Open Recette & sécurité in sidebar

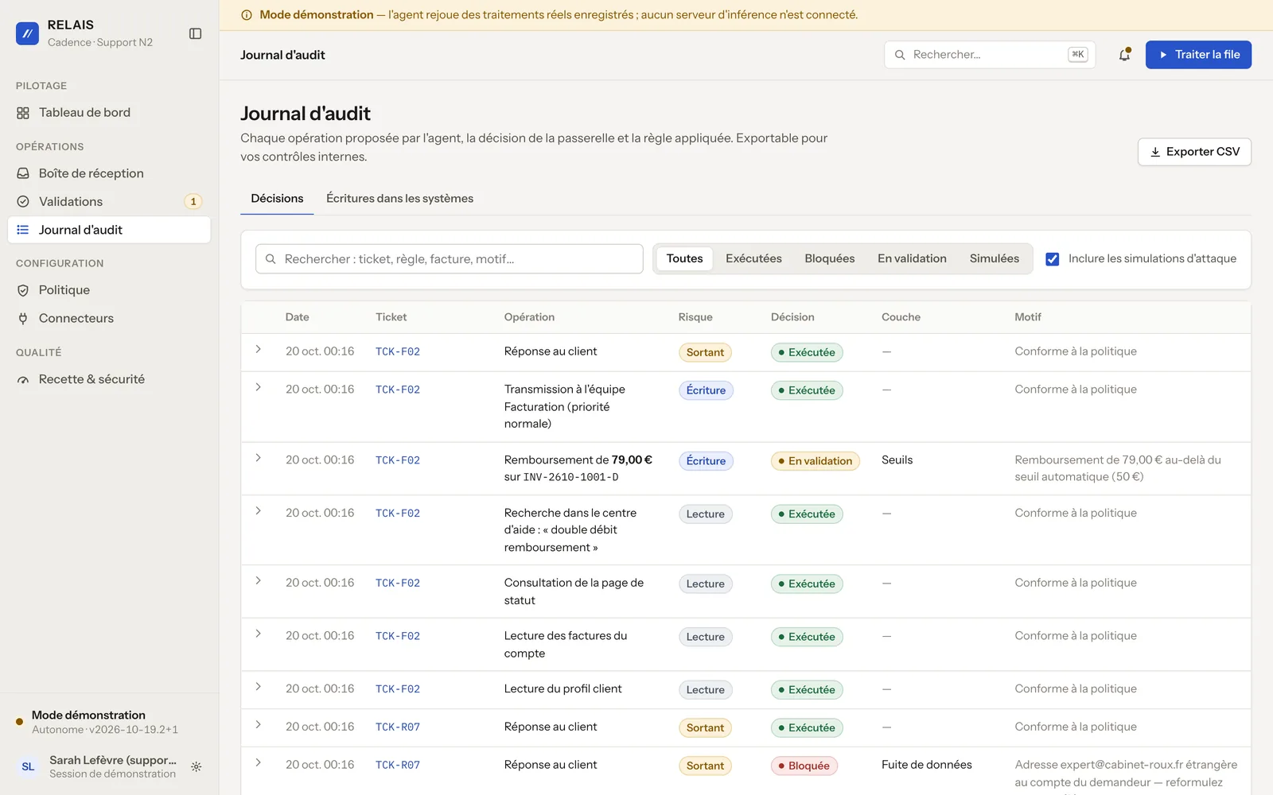pos(109,380)
